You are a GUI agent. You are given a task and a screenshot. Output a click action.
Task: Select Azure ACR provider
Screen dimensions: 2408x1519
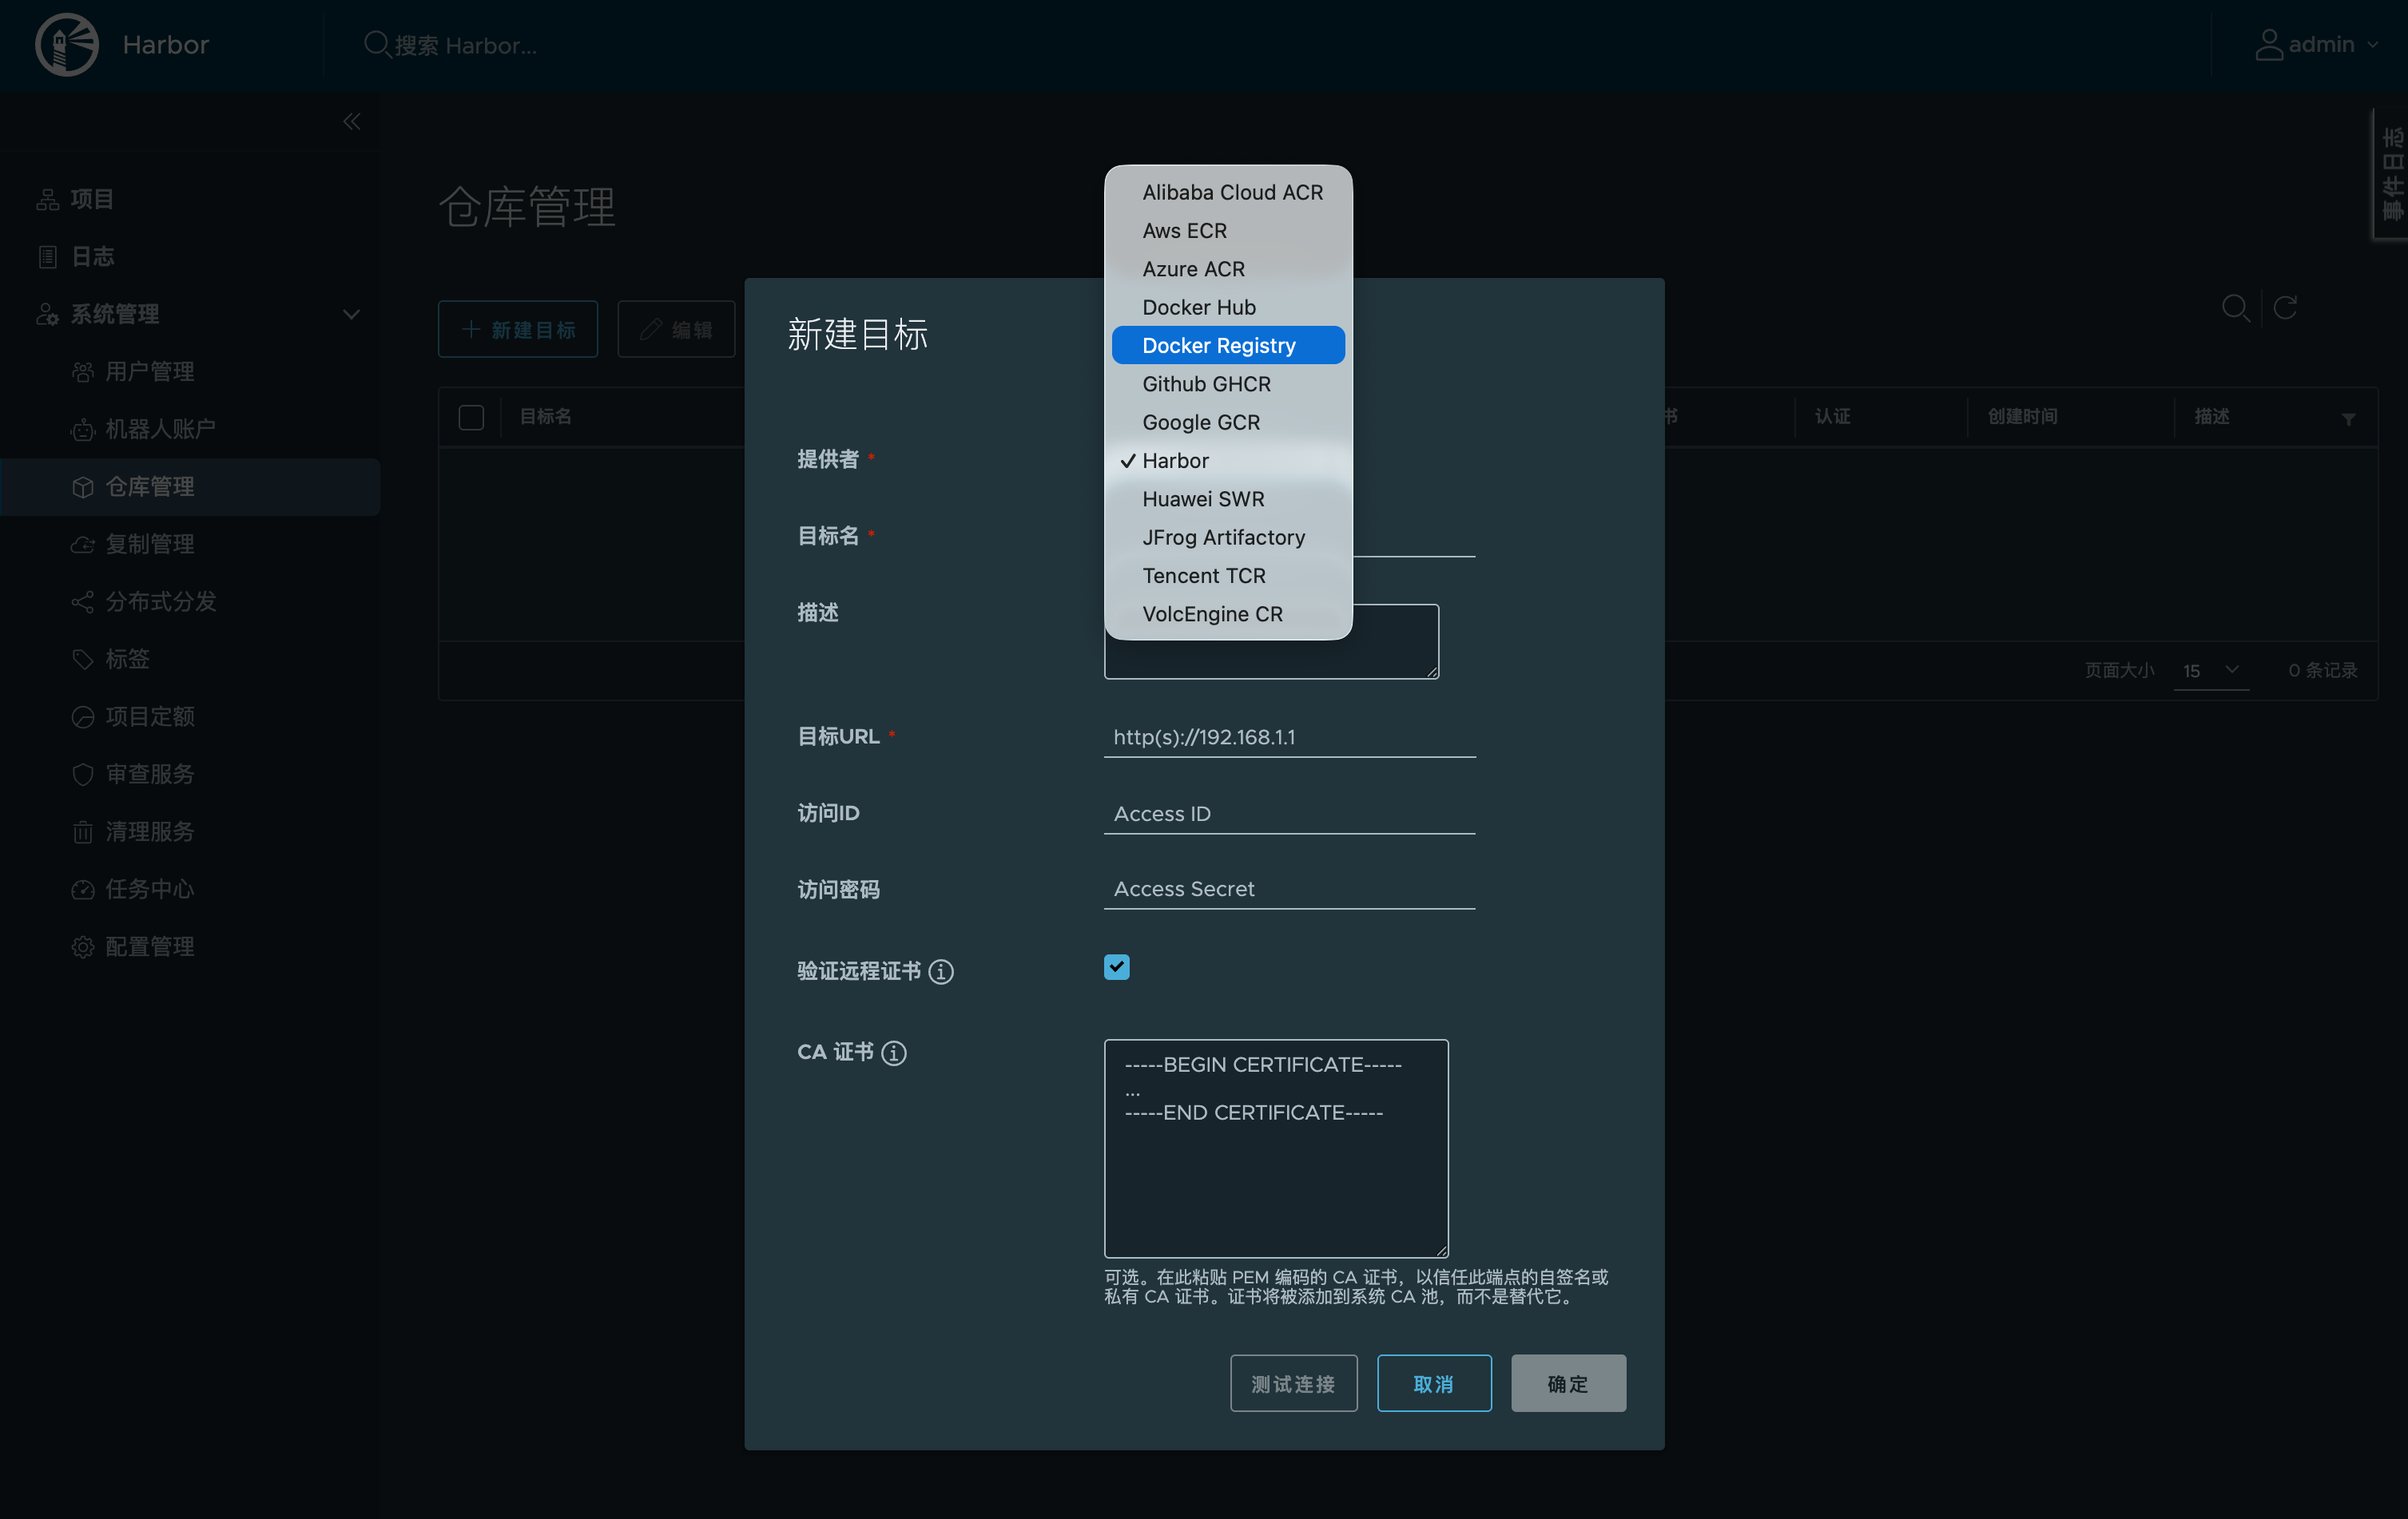(1228, 269)
